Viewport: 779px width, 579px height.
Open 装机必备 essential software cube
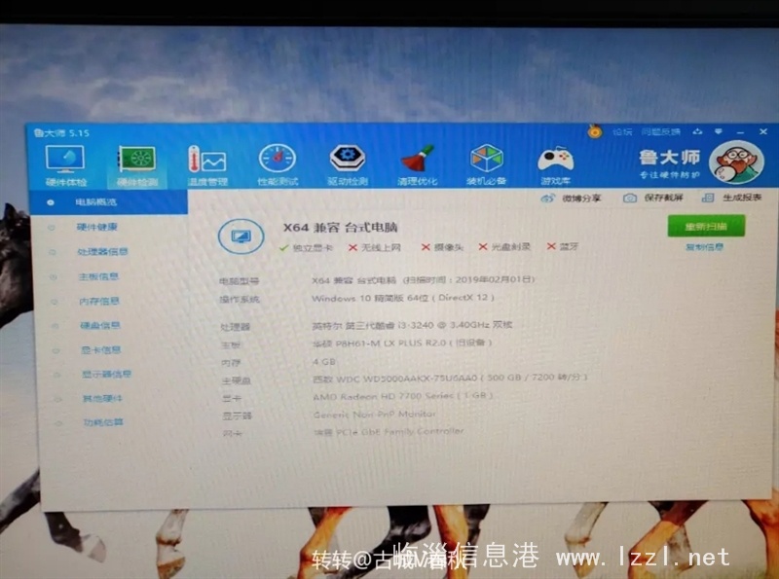click(x=486, y=164)
